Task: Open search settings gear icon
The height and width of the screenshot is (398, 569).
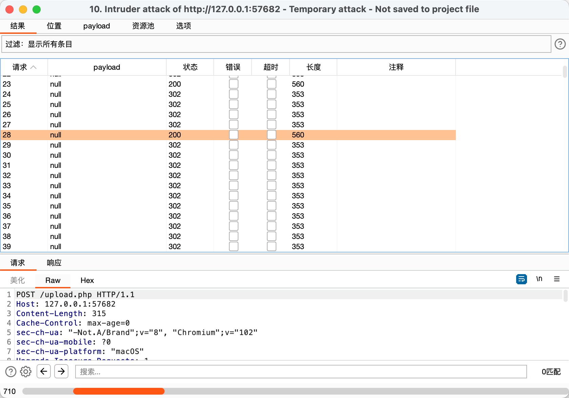Action: (26, 372)
